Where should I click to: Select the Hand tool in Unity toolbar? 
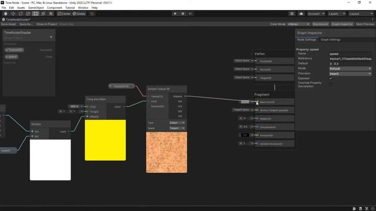click(x=5, y=13)
